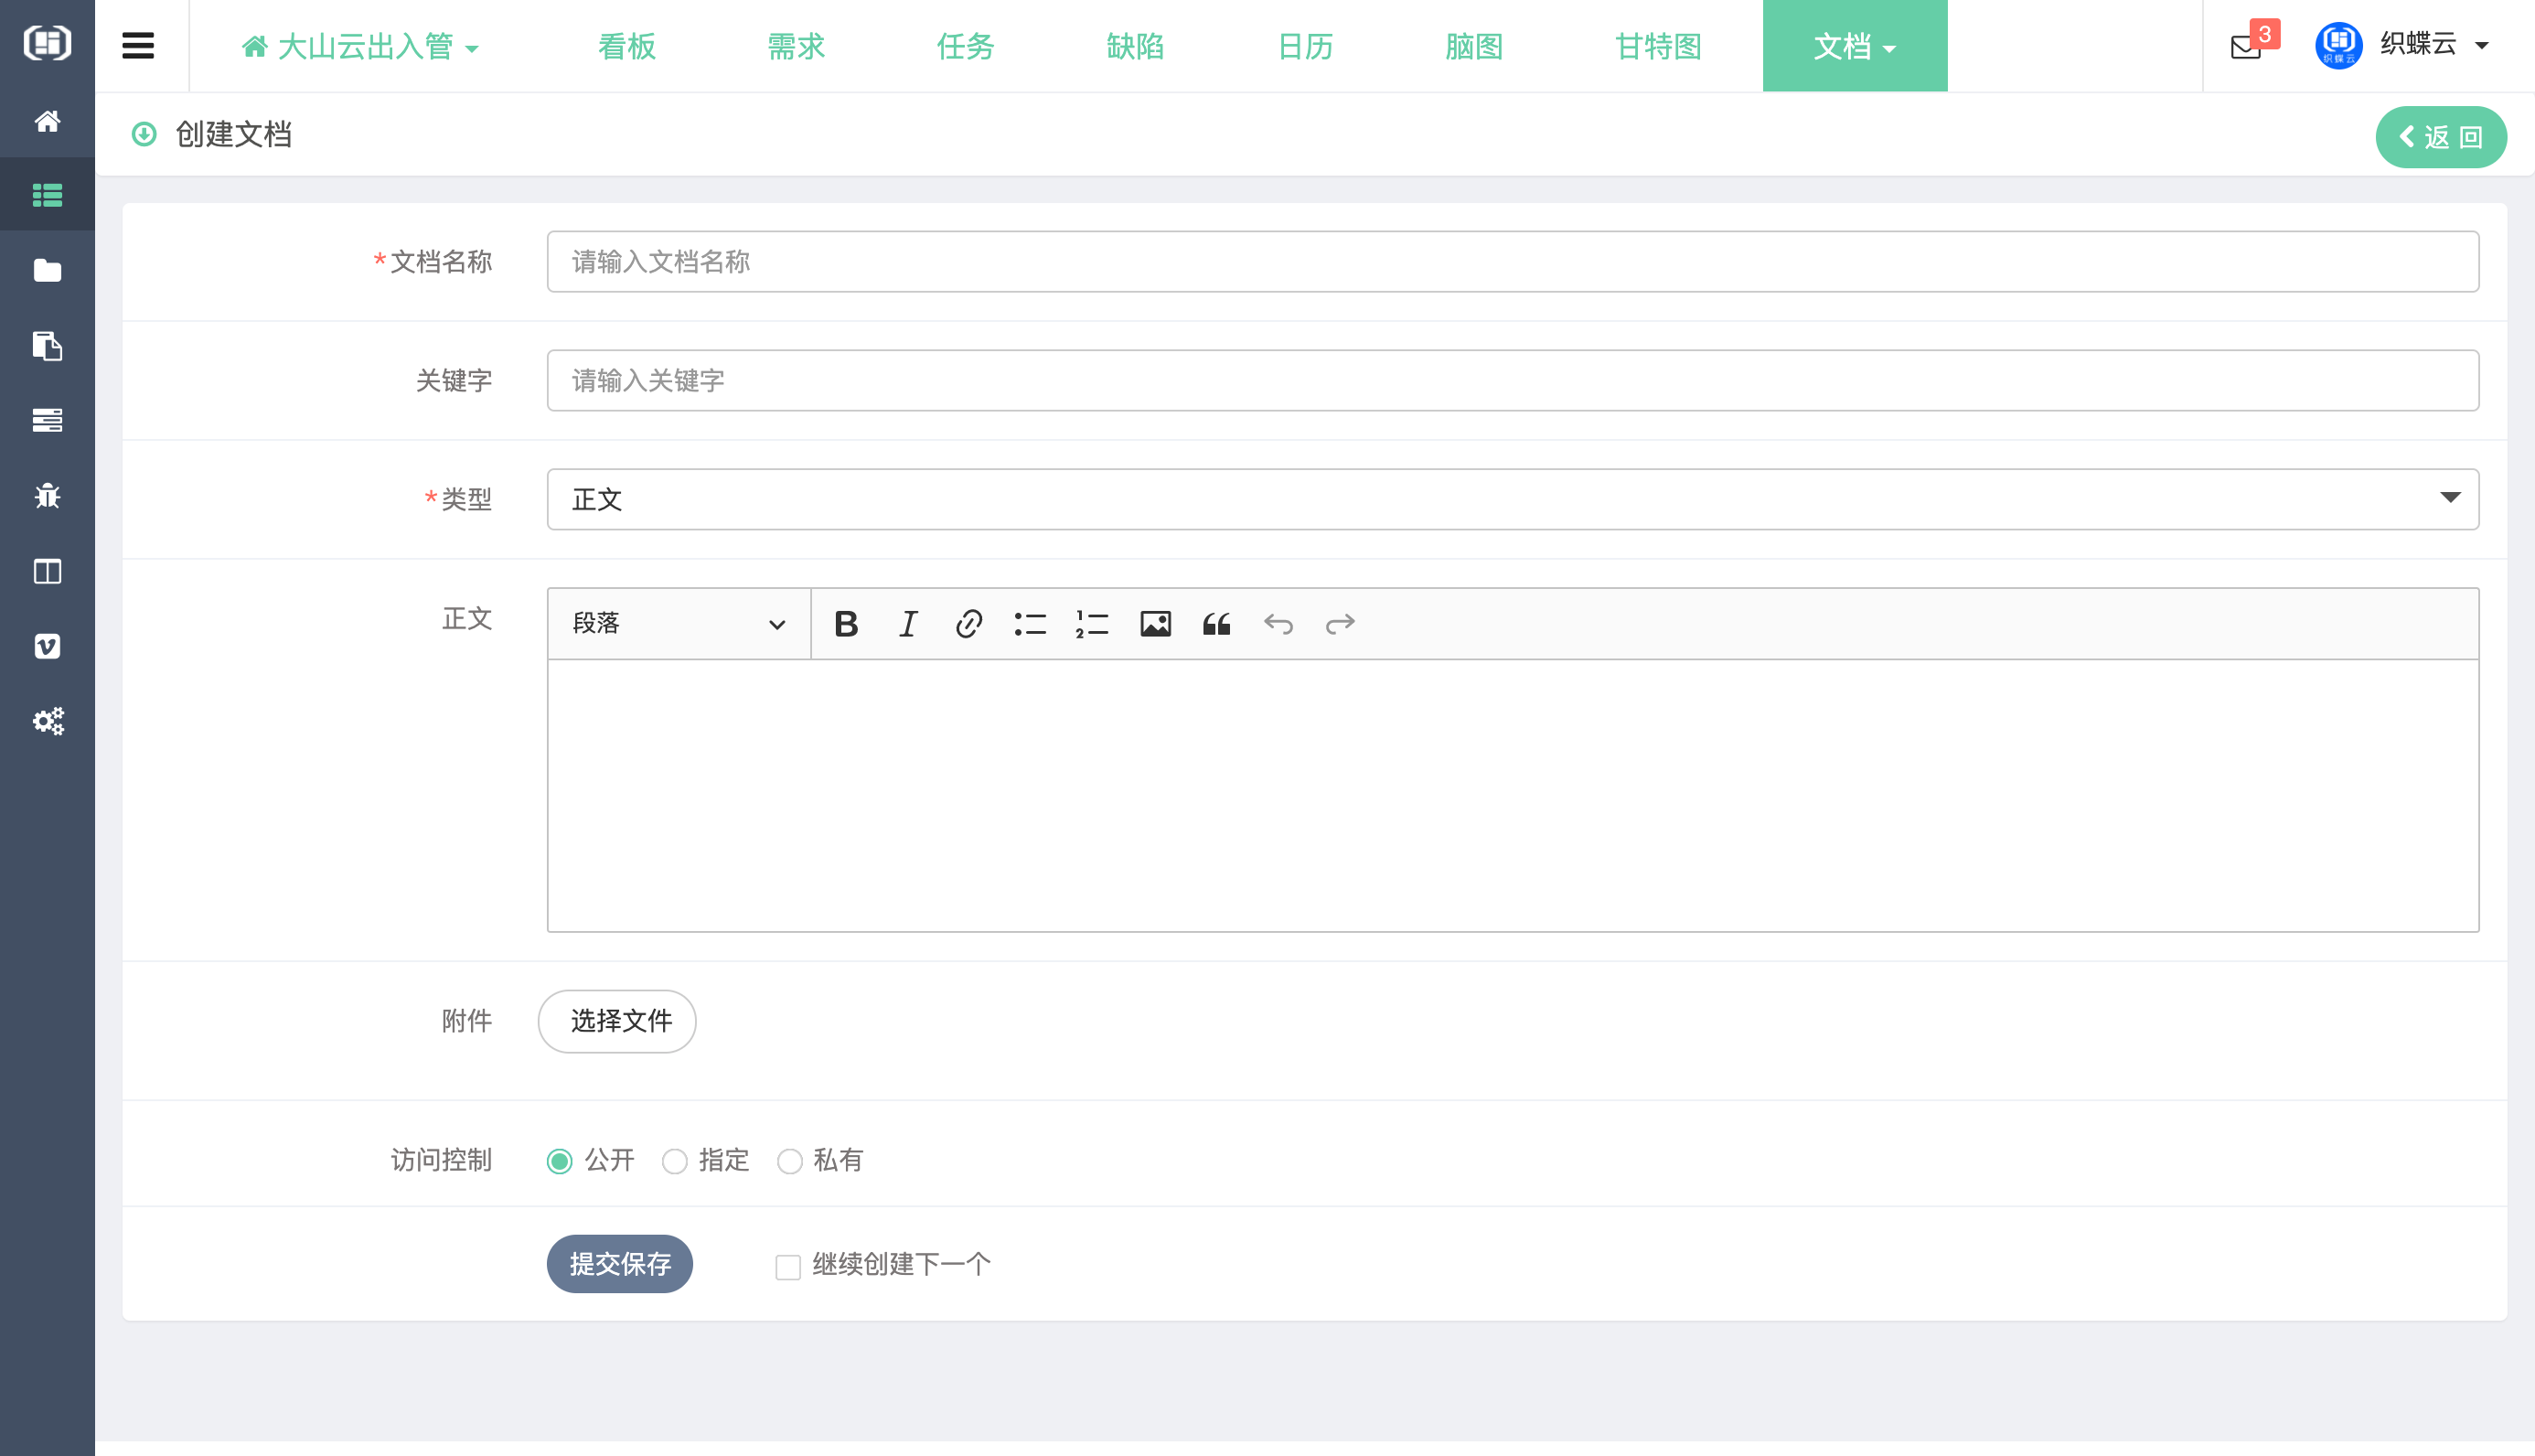Switch to the 甘特图 tab
The height and width of the screenshot is (1456, 2535).
(x=1657, y=46)
